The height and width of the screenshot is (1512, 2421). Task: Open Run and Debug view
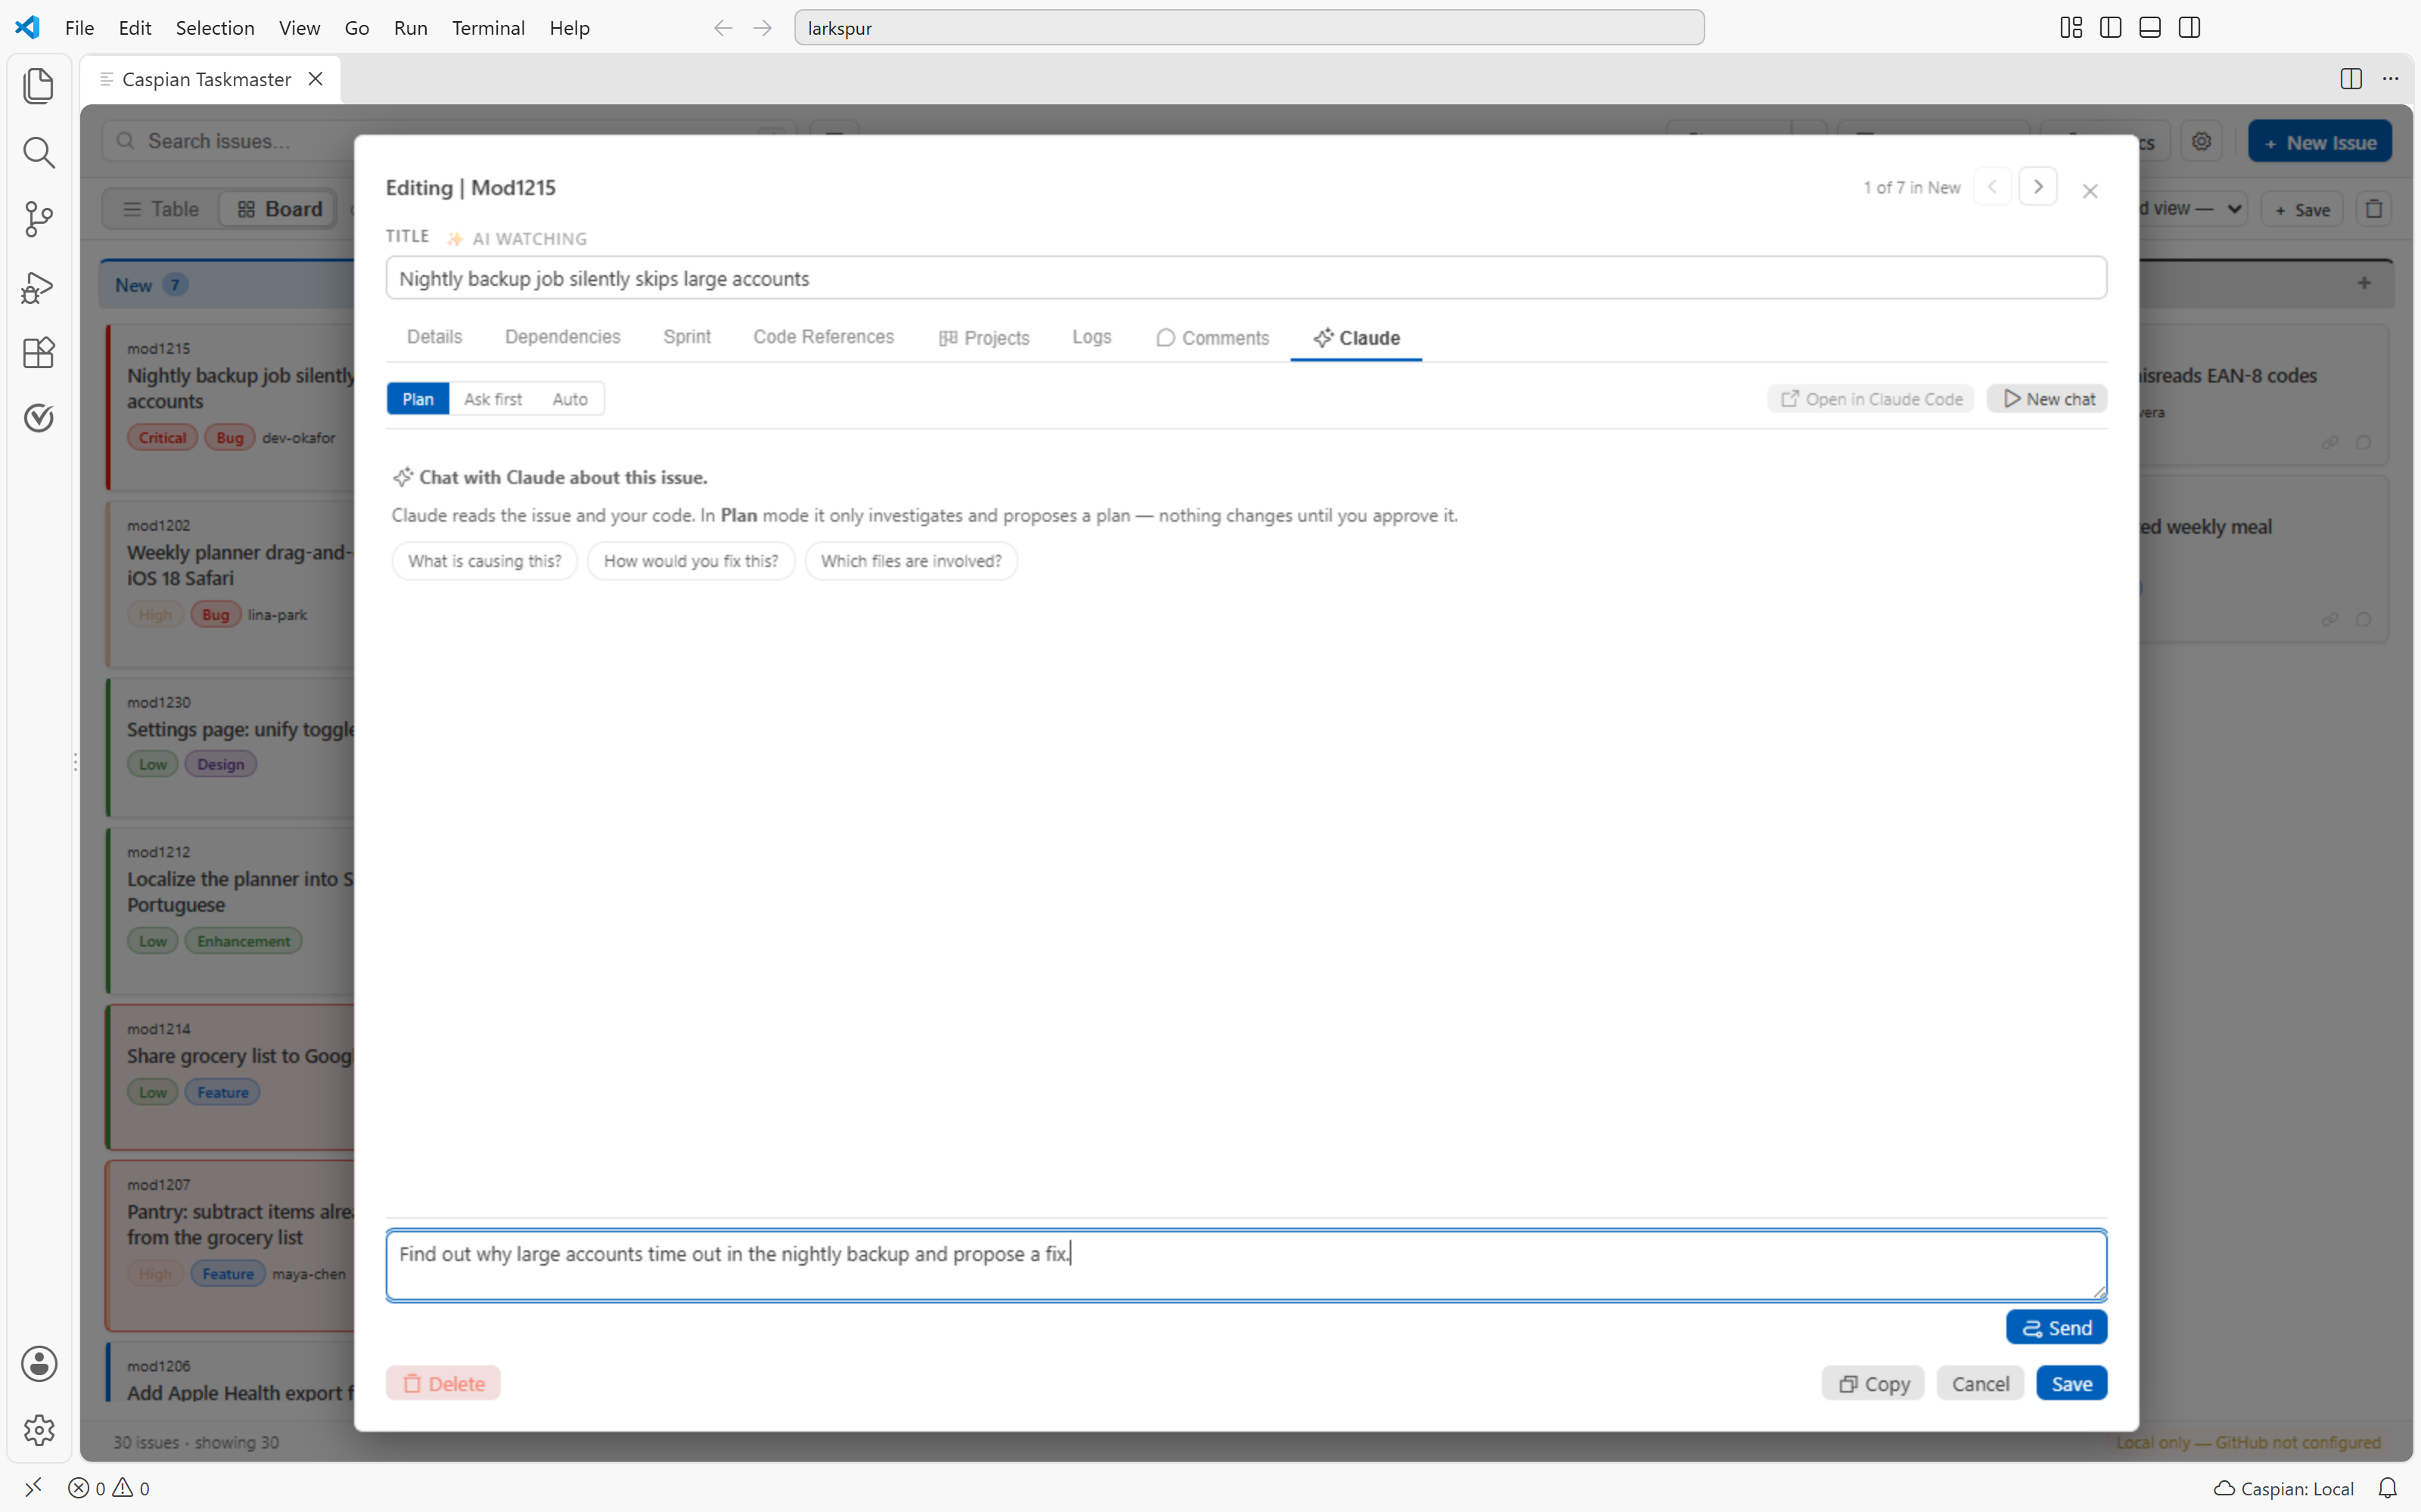38,287
